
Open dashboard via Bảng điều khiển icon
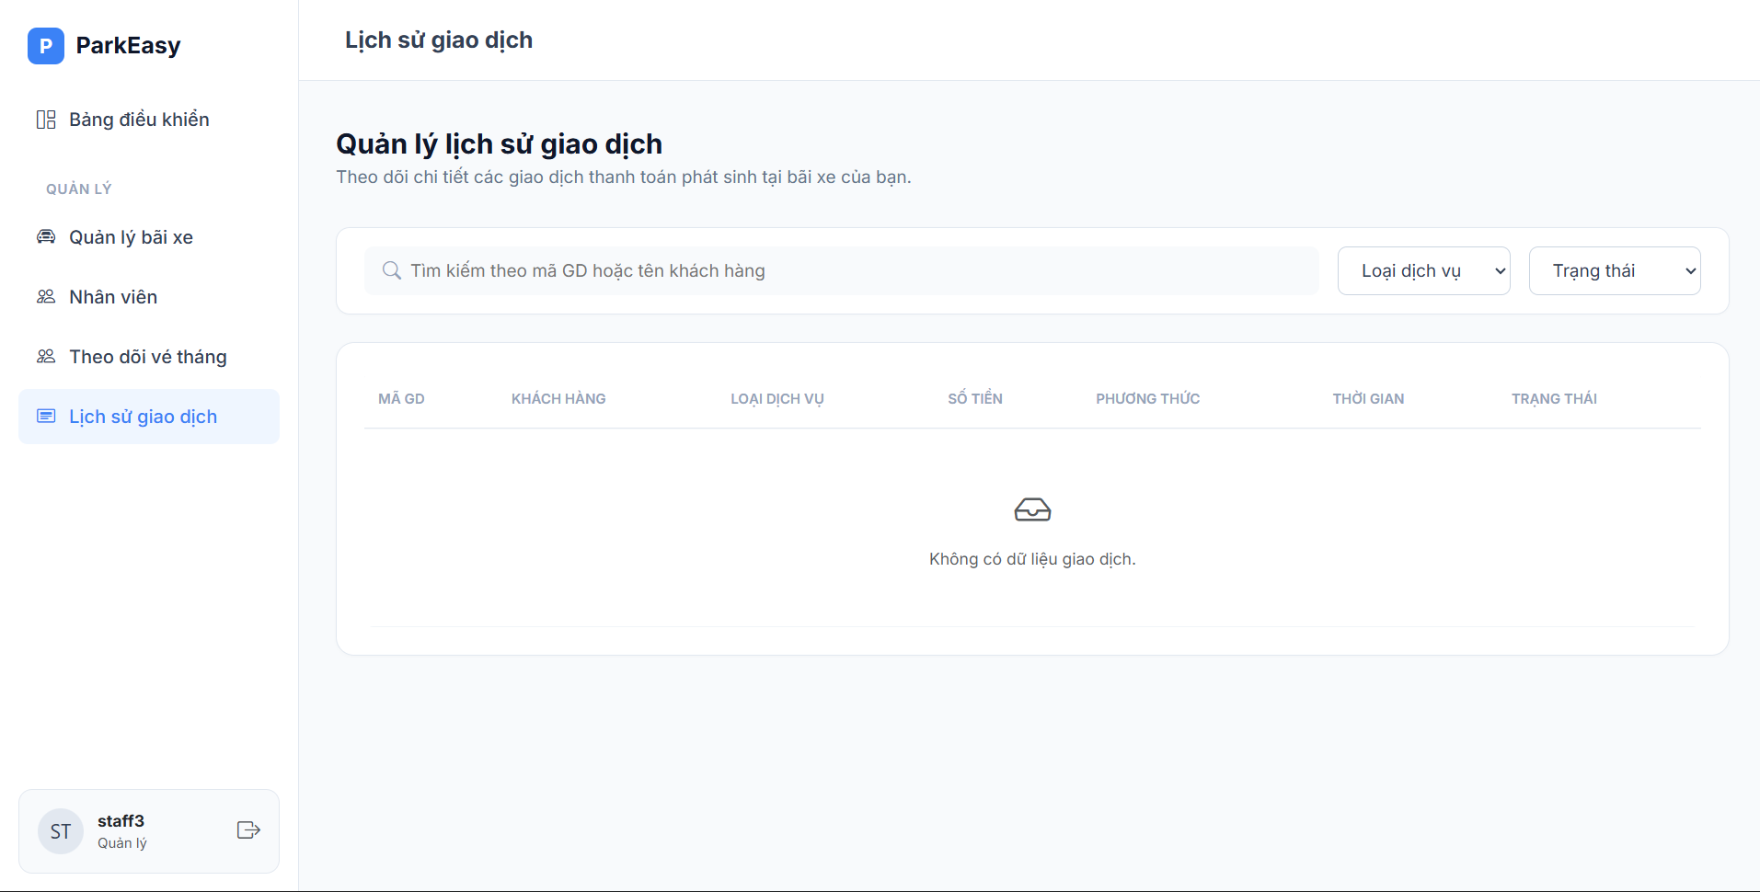click(x=46, y=120)
